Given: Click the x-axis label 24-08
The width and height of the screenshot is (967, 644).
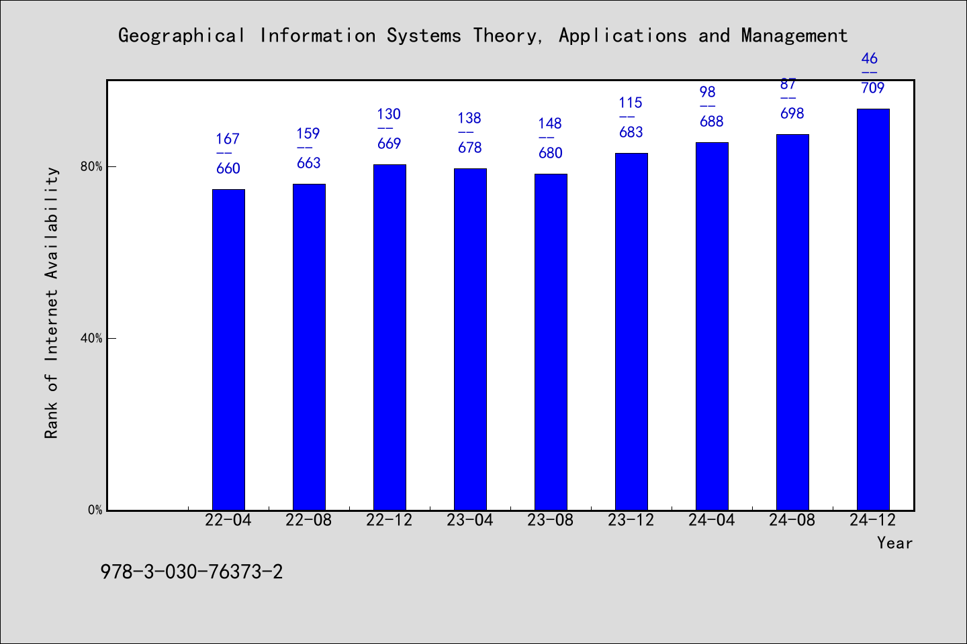Looking at the screenshot, I should point(792,520).
